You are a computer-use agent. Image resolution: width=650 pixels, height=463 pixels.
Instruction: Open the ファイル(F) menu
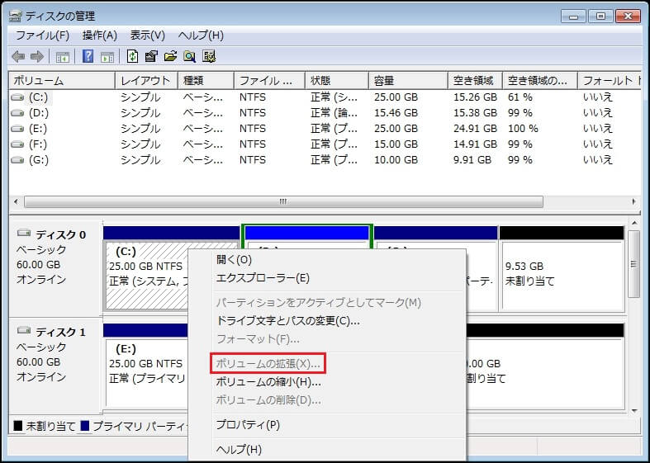(x=42, y=35)
